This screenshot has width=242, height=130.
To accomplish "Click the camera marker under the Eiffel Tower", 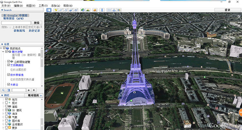I will (x=135, y=92).
